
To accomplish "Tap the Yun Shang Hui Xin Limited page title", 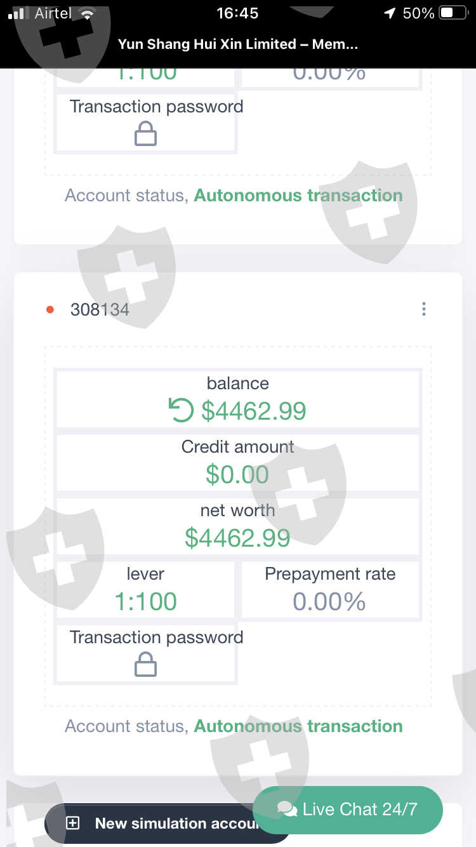I will [238, 44].
